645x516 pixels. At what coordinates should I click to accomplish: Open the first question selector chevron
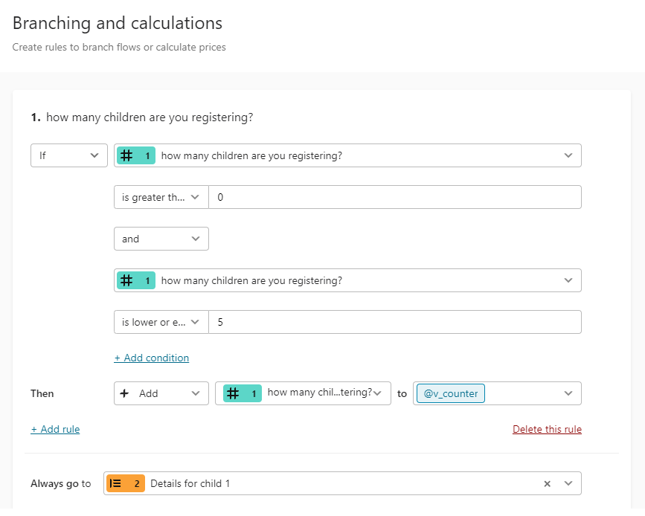568,156
